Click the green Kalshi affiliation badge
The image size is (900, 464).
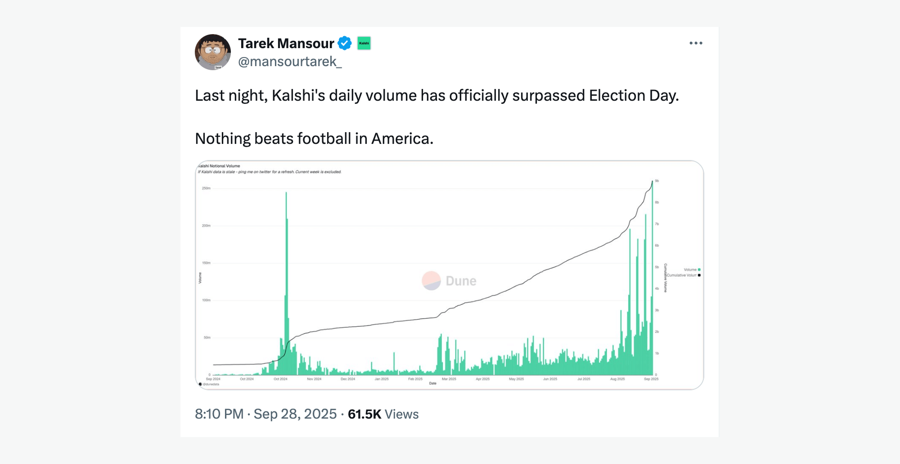click(364, 43)
